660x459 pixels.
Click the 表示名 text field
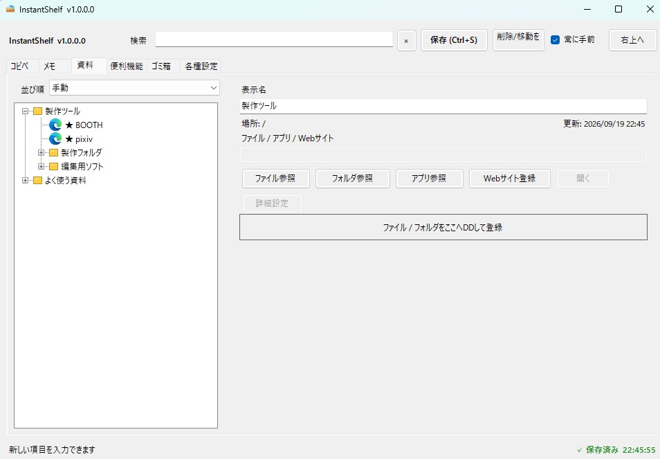point(443,106)
